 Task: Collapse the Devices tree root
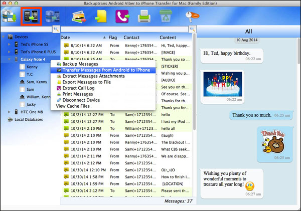(x=4, y=37)
